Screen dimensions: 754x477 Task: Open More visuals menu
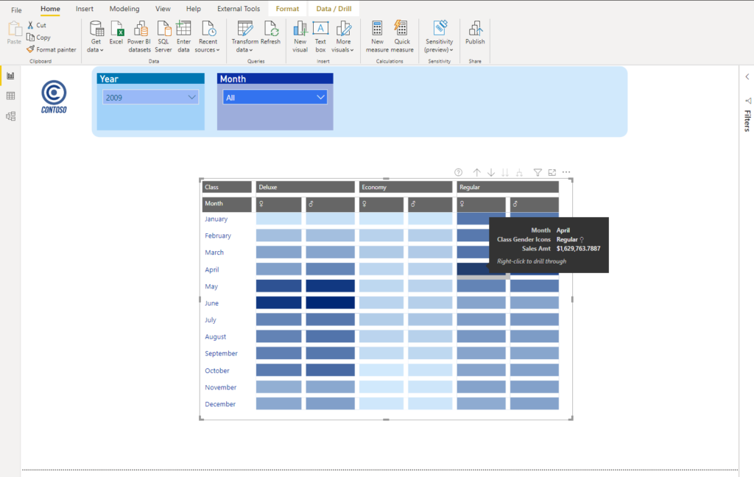point(343,37)
